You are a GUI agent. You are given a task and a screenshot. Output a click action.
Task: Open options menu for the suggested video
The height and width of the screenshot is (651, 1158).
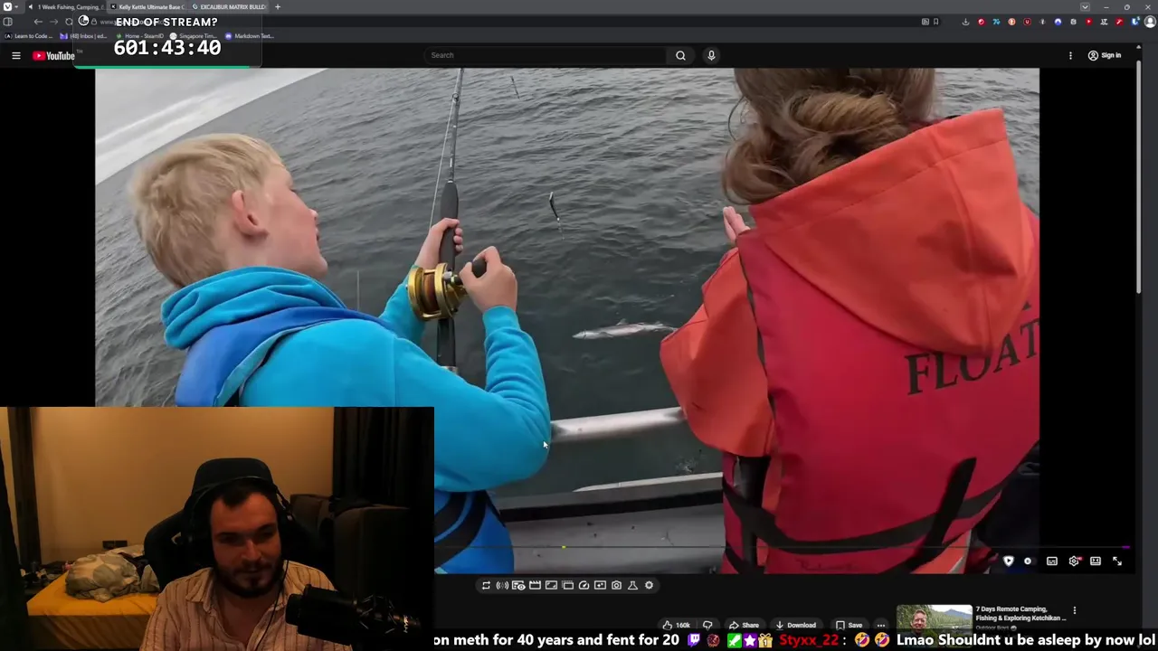point(1075,611)
